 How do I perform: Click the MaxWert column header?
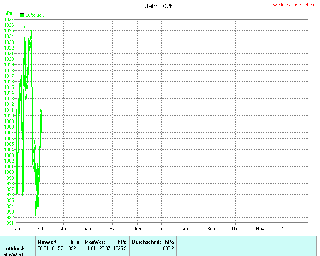point(95,242)
